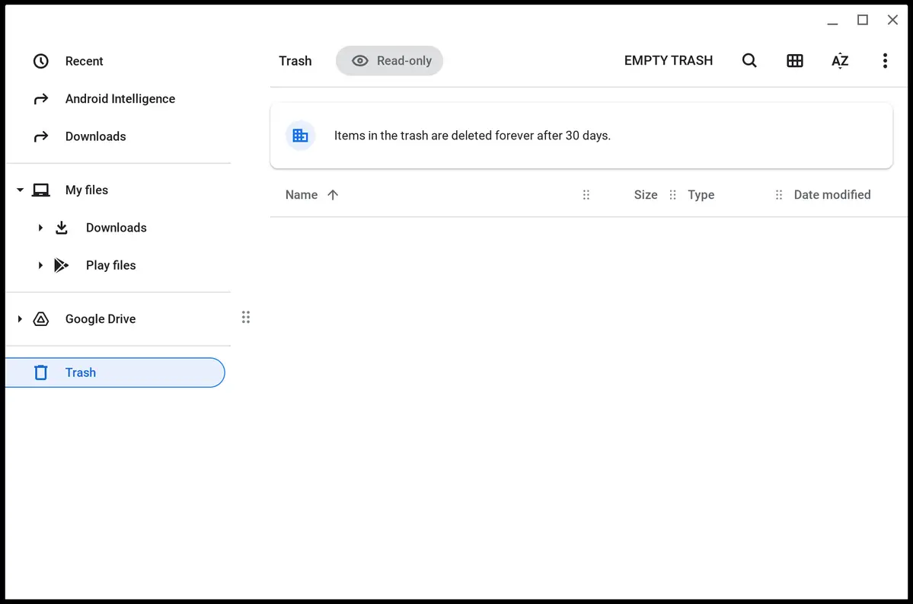Open the Downloads shortcut in sidebar
This screenshot has height=604, width=913.
point(95,136)
